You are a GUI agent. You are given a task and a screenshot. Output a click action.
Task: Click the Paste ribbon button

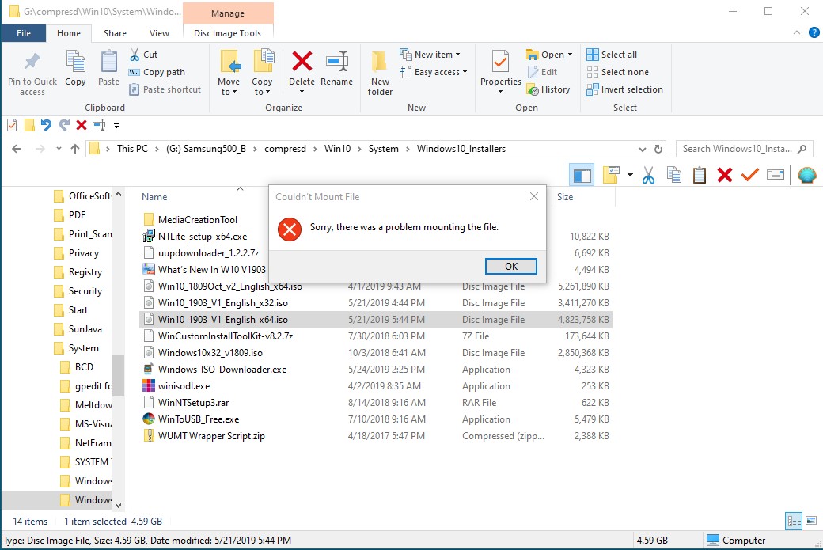click(108, 68)
